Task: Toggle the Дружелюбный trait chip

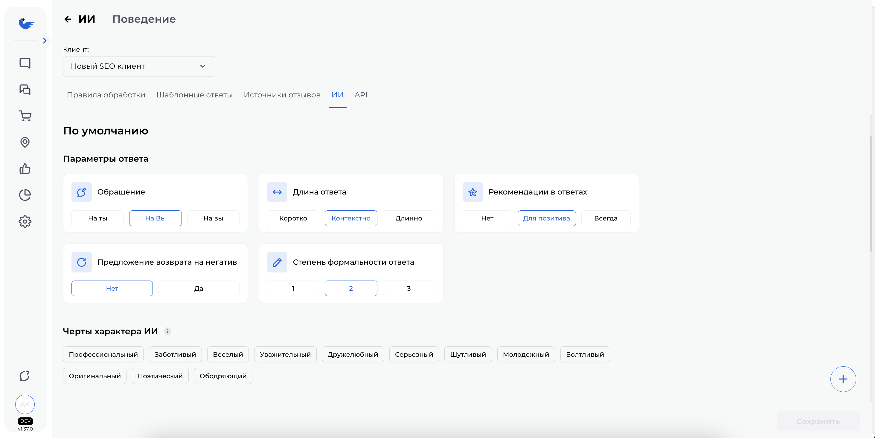Action: click(353, 355)
